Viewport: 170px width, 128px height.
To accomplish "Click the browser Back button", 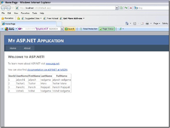I will [x=4, y=8].
